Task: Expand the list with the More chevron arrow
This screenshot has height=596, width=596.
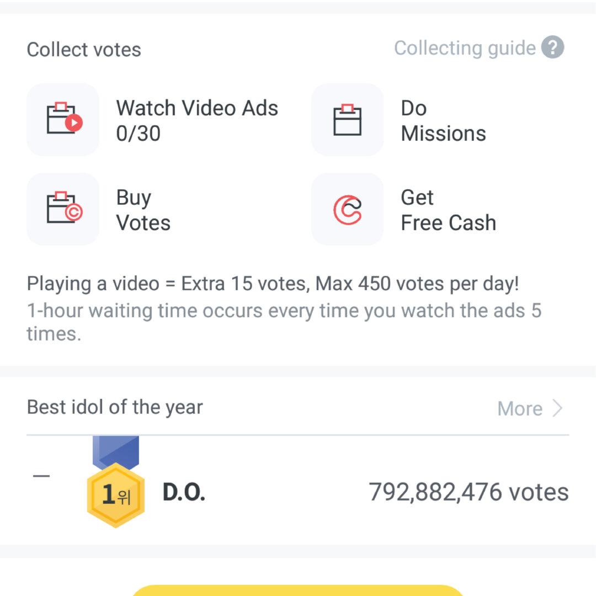Action: pyautogui.click(x=558, y=408)
